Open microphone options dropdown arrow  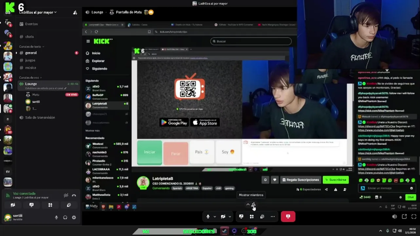point(215,216)
